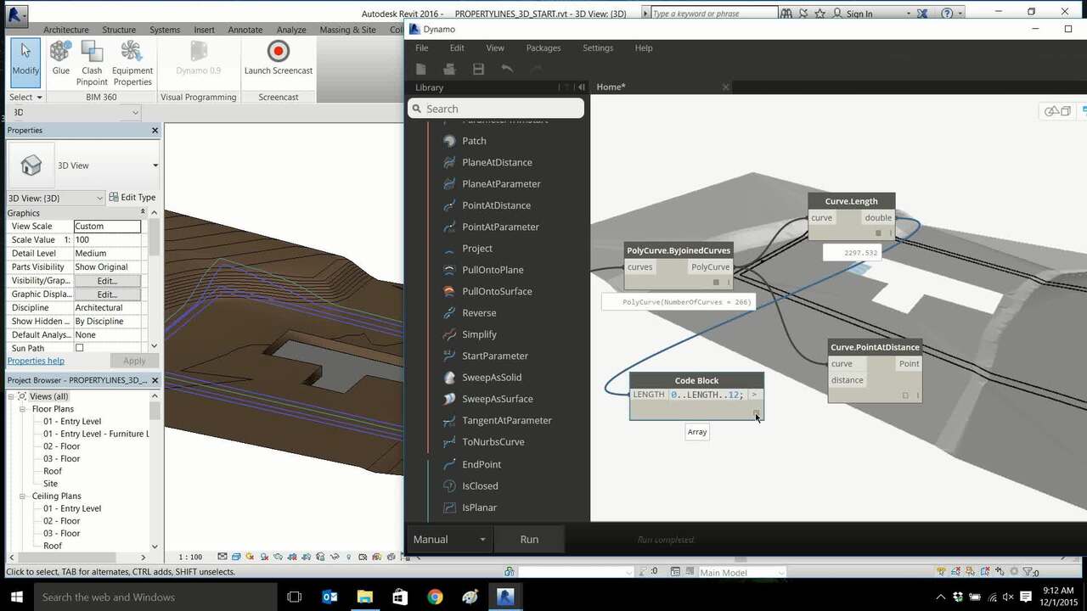Image resolution: width=1087 pixels, height=611 pixels.
Task: Open the Properties help link
Action: (36, 361)
